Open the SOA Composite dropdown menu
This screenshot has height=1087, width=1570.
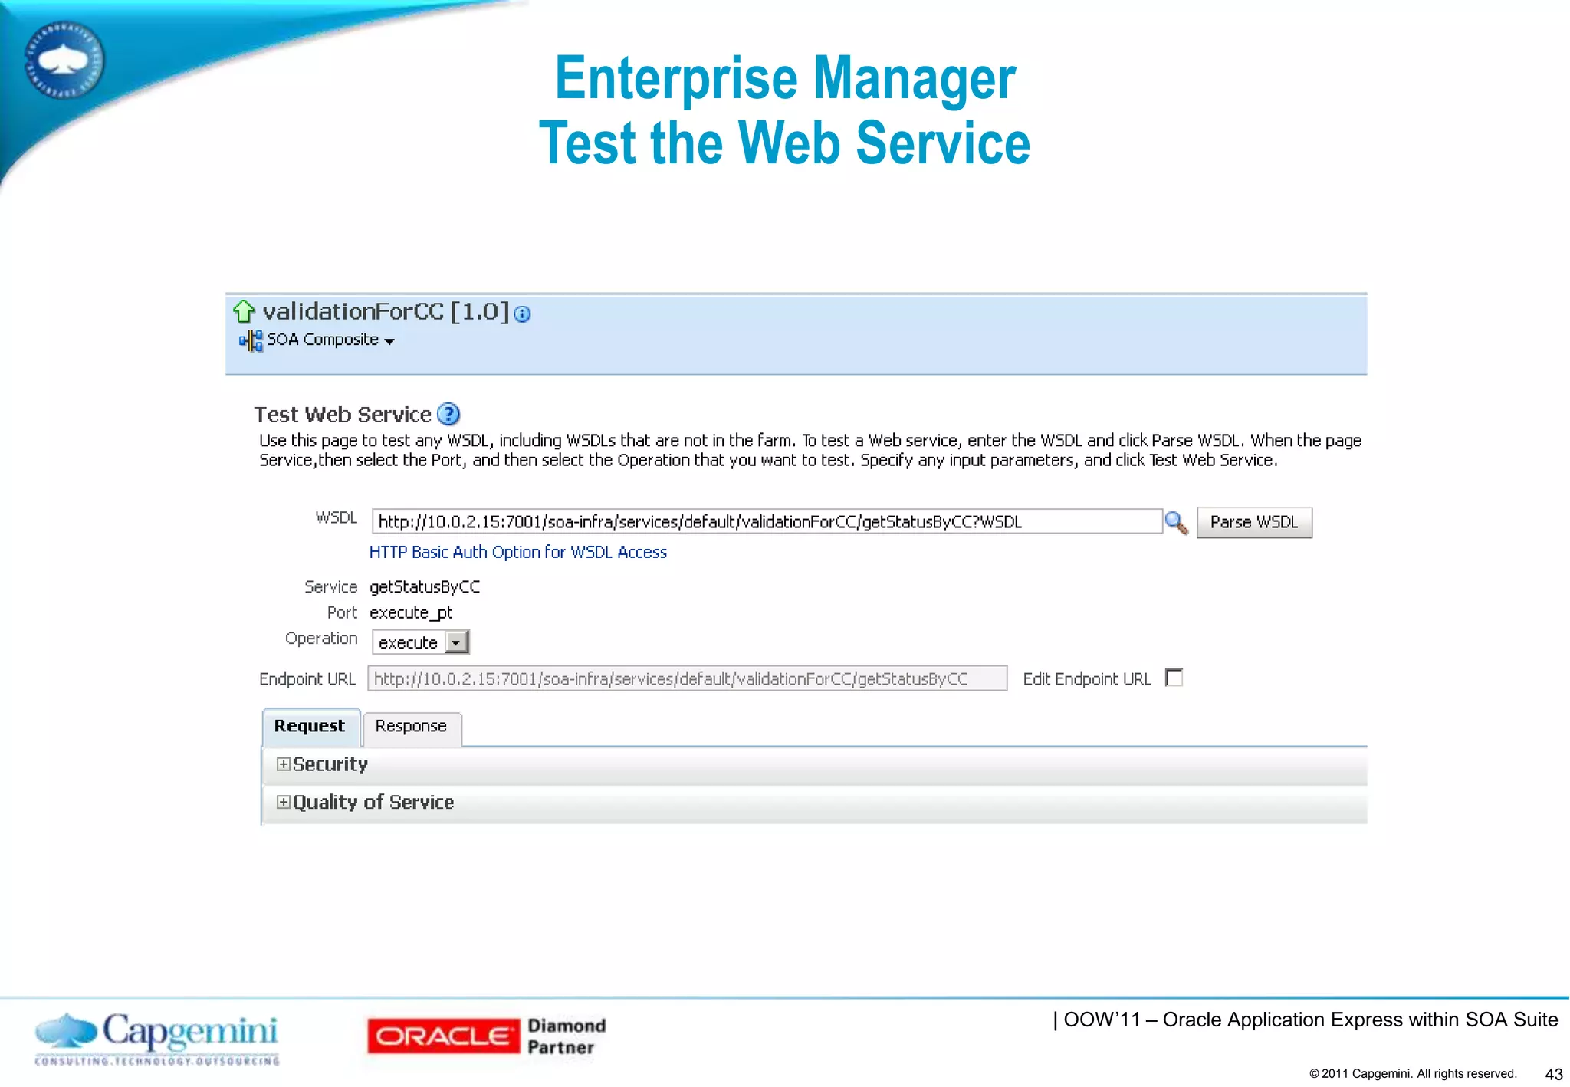click(x=389, y=342)
